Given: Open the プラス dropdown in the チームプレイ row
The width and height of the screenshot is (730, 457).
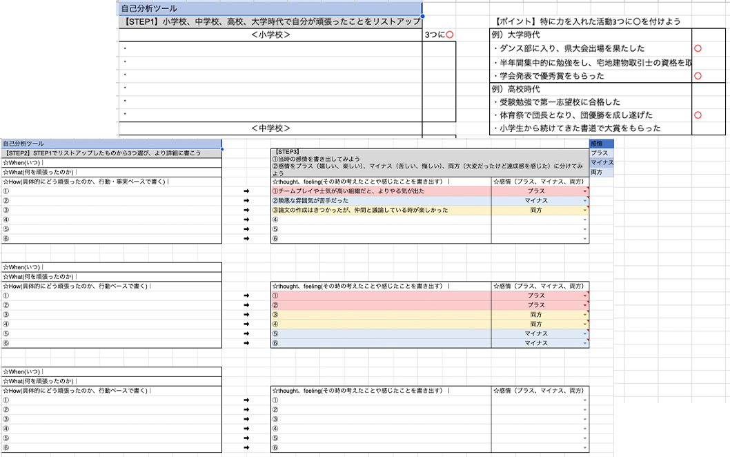Looking at the screenshot, I should click(585, 191).
